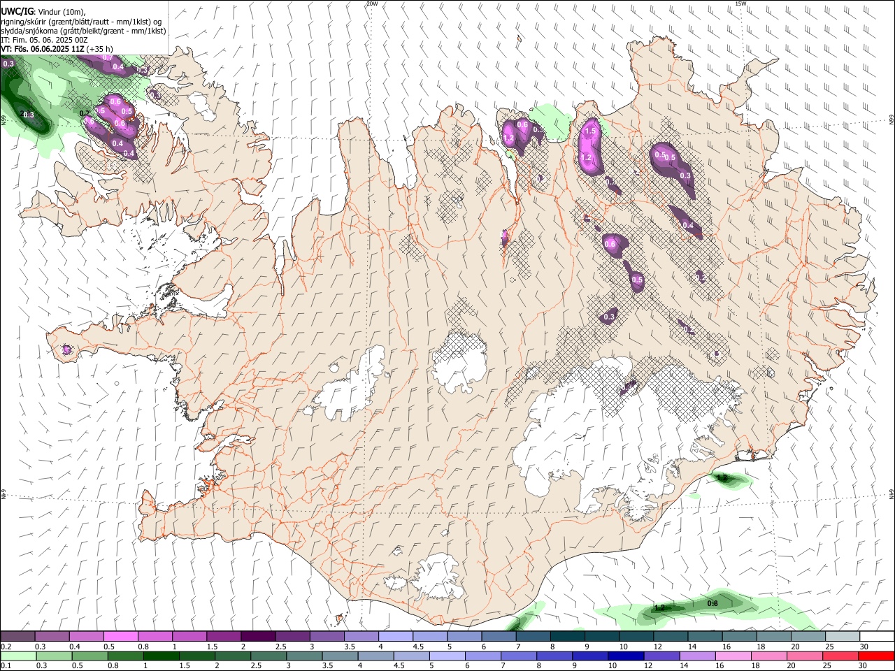
Task: Click the '2.5' label in the upper legend
Action: 281,647
